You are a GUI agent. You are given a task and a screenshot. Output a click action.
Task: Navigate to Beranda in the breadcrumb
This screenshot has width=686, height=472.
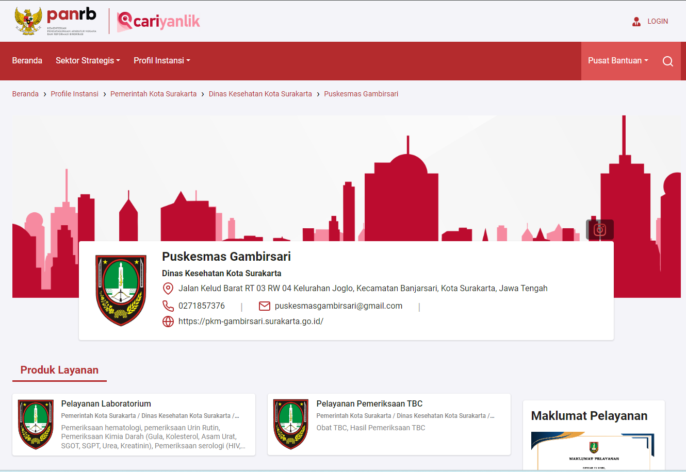(25, 94)
